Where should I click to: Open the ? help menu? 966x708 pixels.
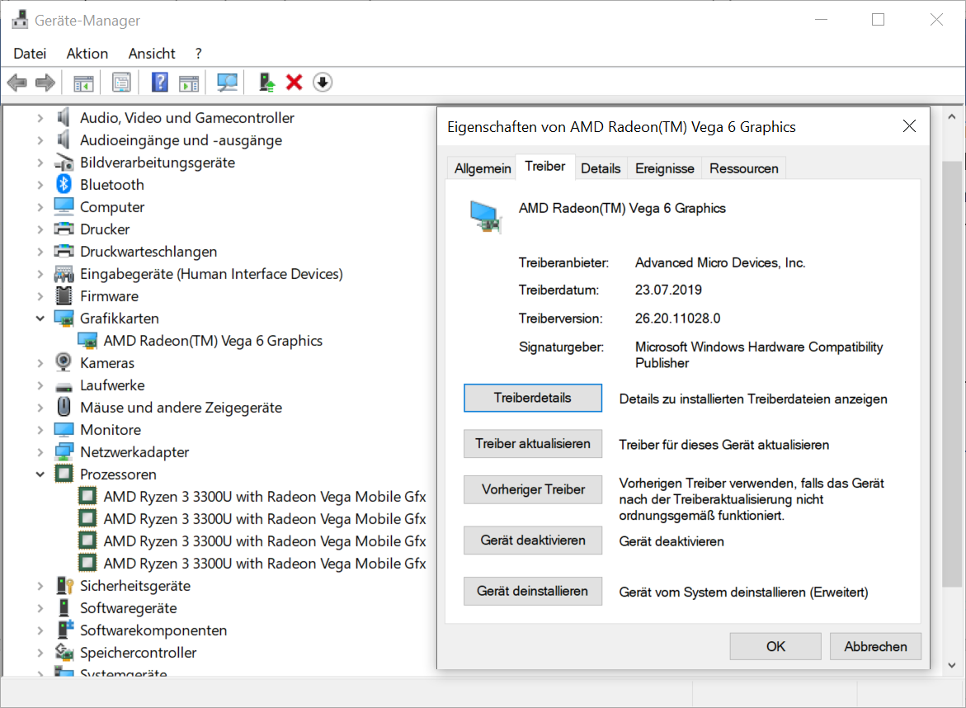pos(198,54)
